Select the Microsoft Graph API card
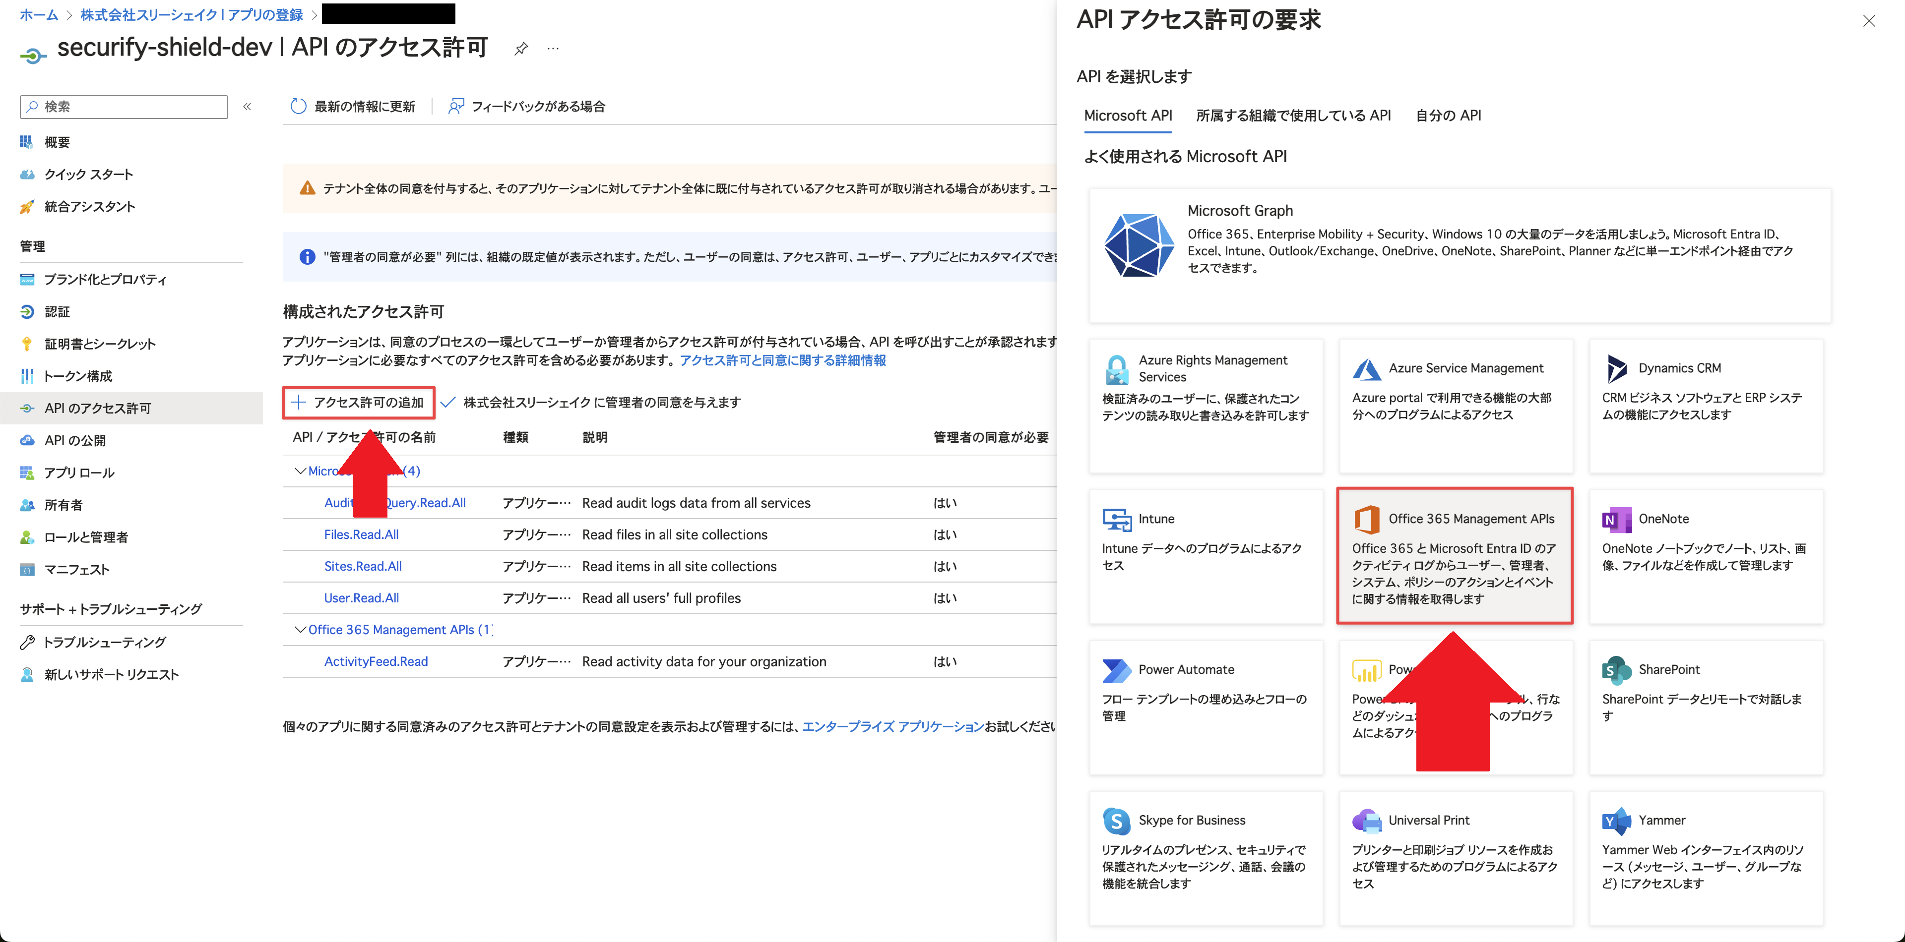Viewport: 1905px width, 942px height. 1460,255
